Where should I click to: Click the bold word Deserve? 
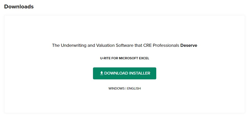tap(189, 46)
